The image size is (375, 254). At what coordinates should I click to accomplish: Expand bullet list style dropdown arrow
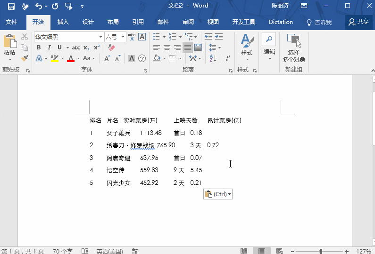click(164, 37)
